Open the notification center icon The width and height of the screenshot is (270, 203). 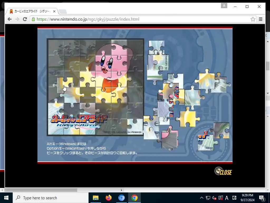point(262,198)
